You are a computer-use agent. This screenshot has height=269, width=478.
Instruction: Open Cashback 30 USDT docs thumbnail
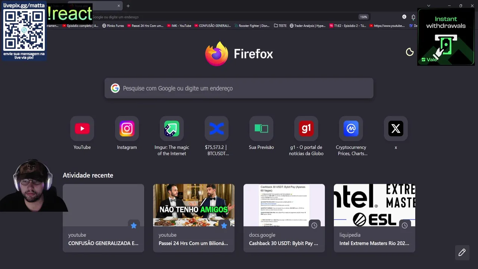[284, 205]
